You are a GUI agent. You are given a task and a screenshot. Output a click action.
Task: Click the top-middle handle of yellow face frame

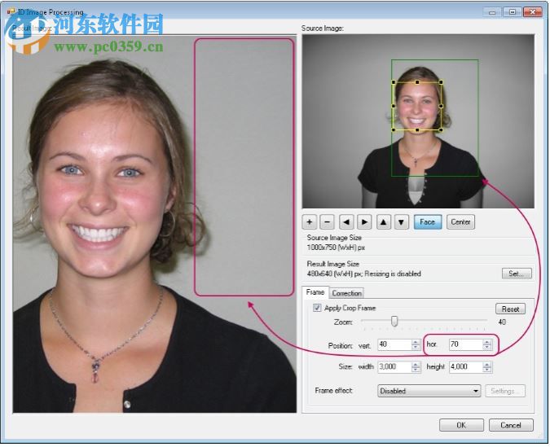pyautogui.click(x=417, y=82)
